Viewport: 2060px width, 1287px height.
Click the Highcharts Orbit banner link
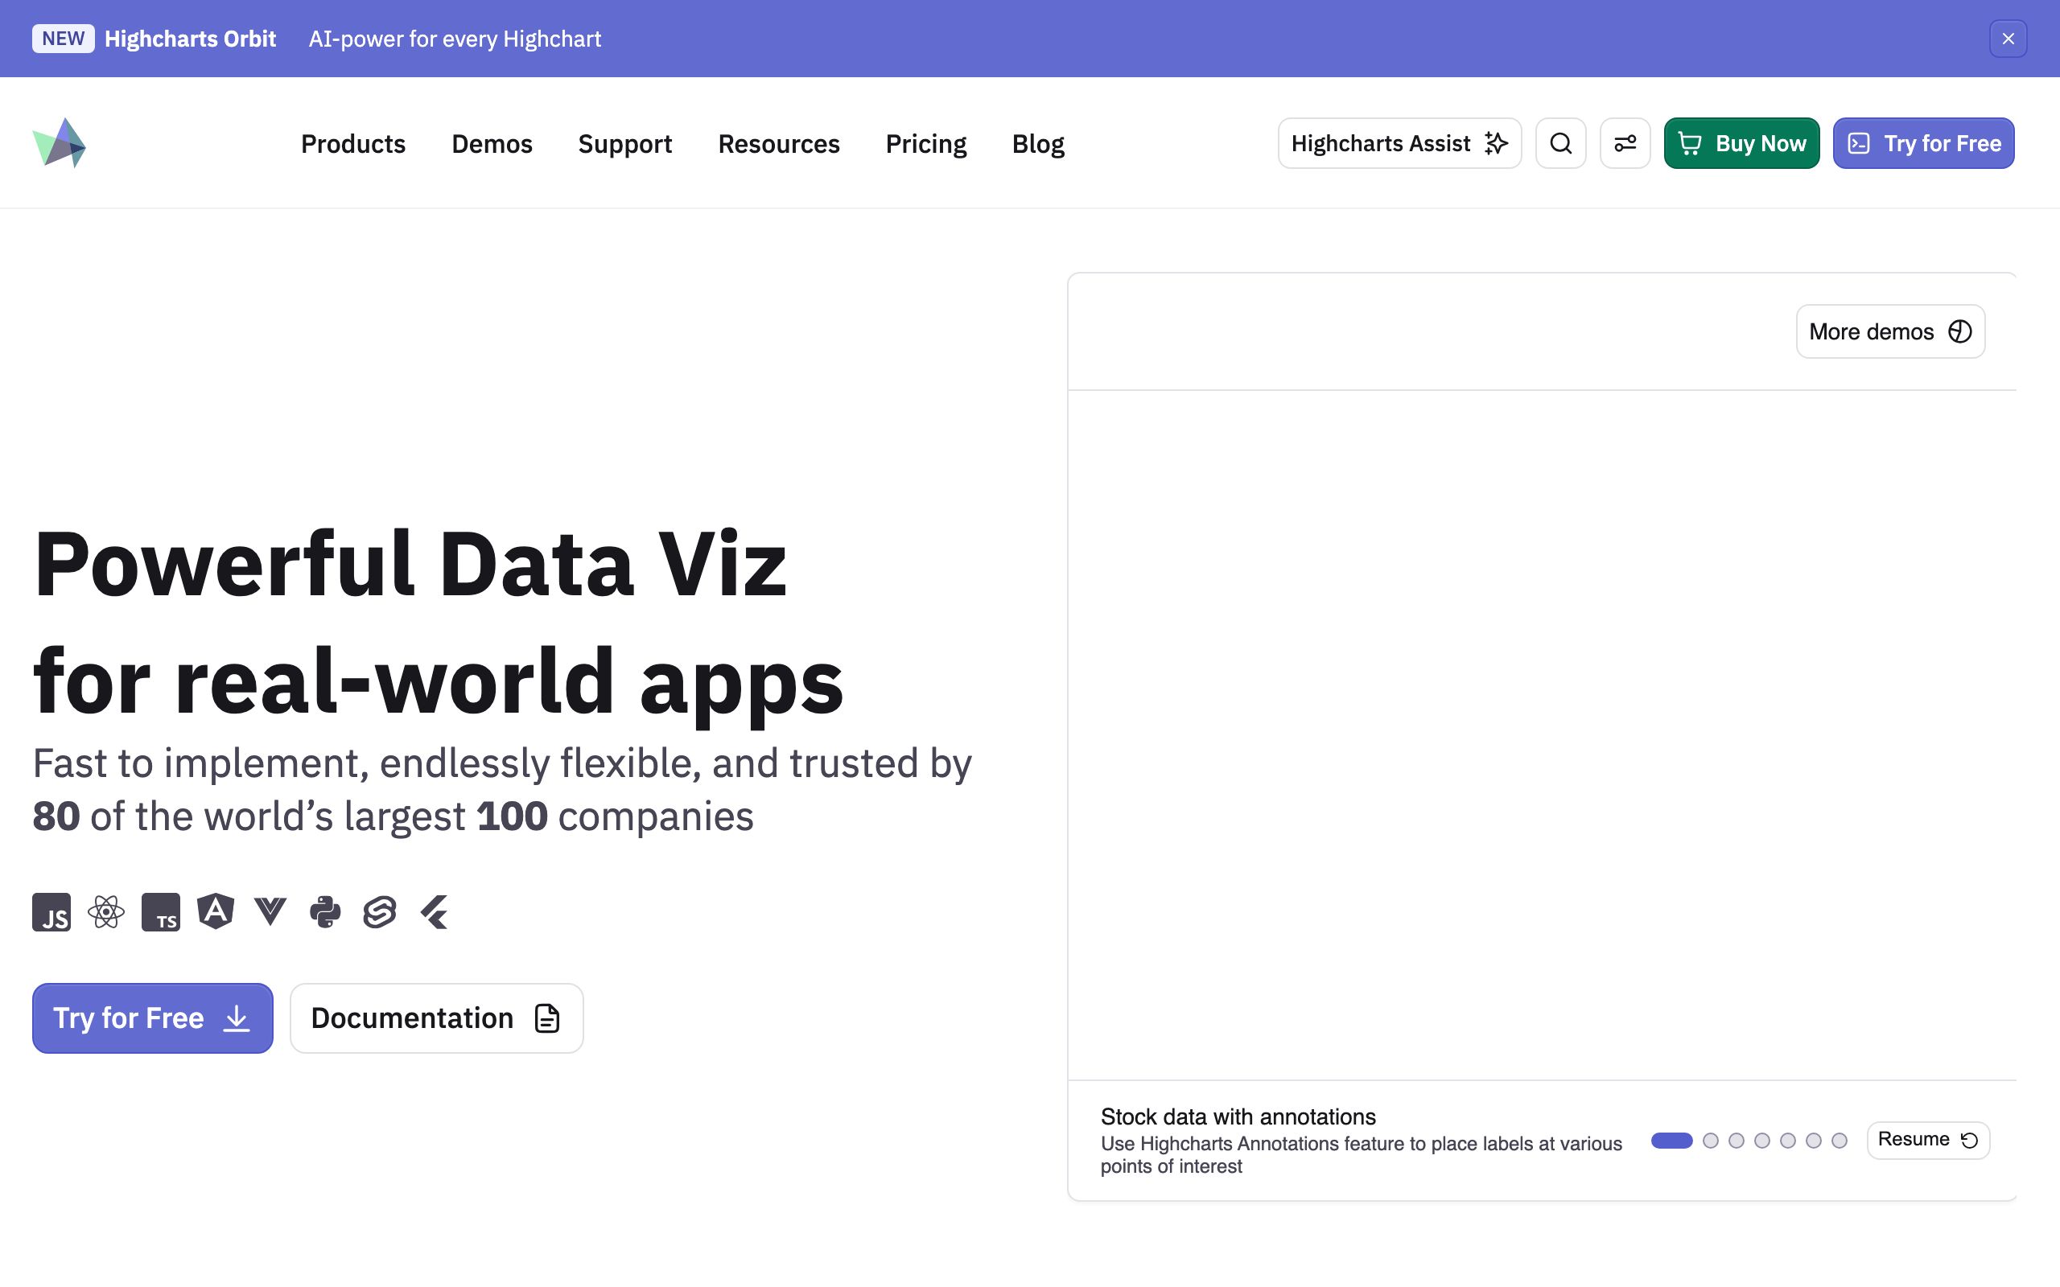point(190,39)
